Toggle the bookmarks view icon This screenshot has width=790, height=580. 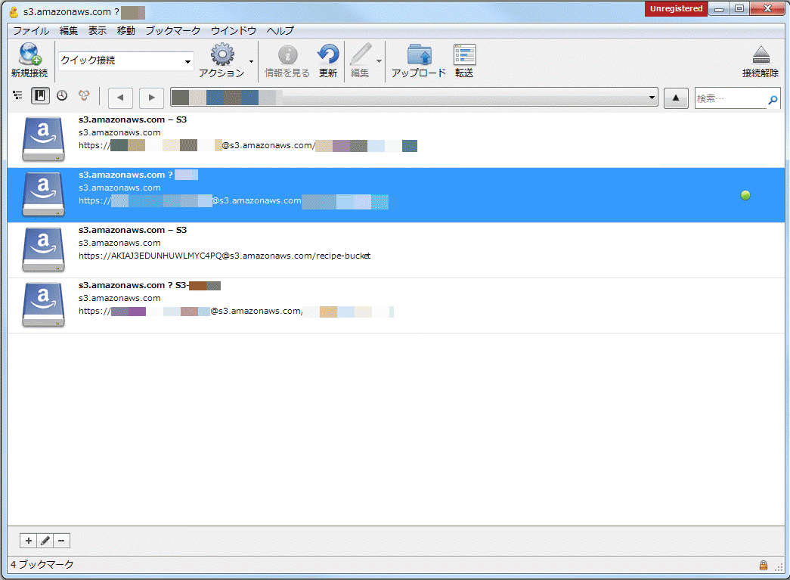click(40, 95)
